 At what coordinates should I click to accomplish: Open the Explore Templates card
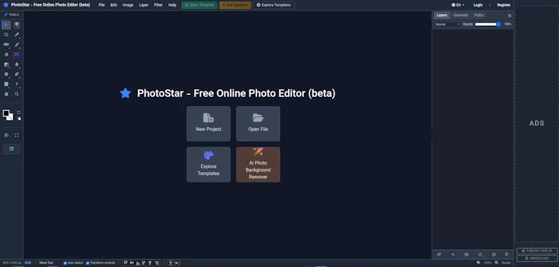click(x=208, y=165)
